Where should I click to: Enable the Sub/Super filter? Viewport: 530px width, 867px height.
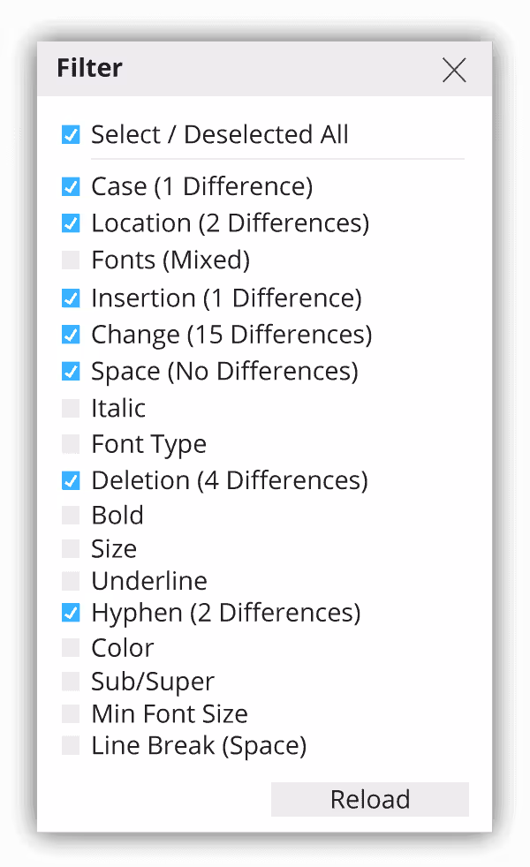71,680
